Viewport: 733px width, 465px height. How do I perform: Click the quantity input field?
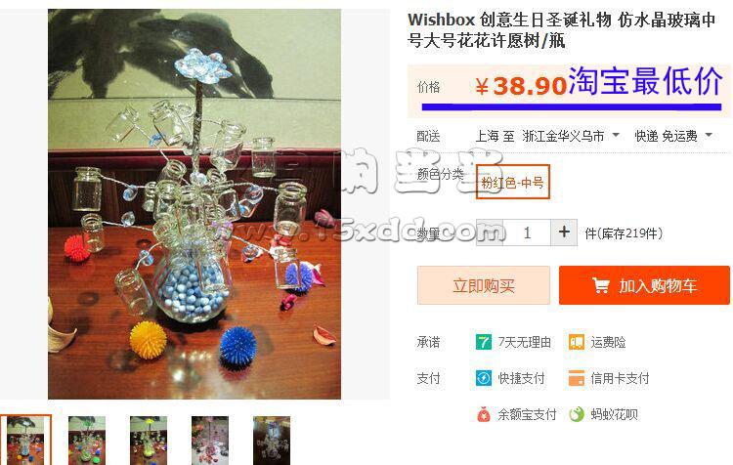pyautogui.click(x=527, y=232)
